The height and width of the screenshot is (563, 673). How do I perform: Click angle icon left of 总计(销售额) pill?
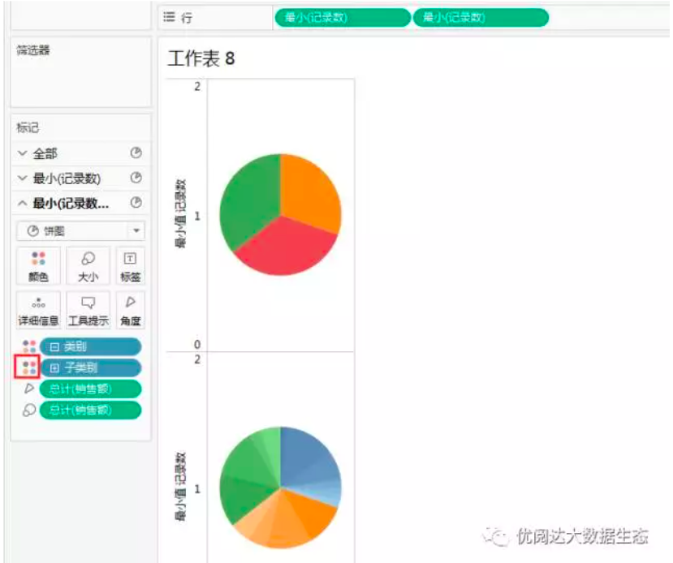28,389
